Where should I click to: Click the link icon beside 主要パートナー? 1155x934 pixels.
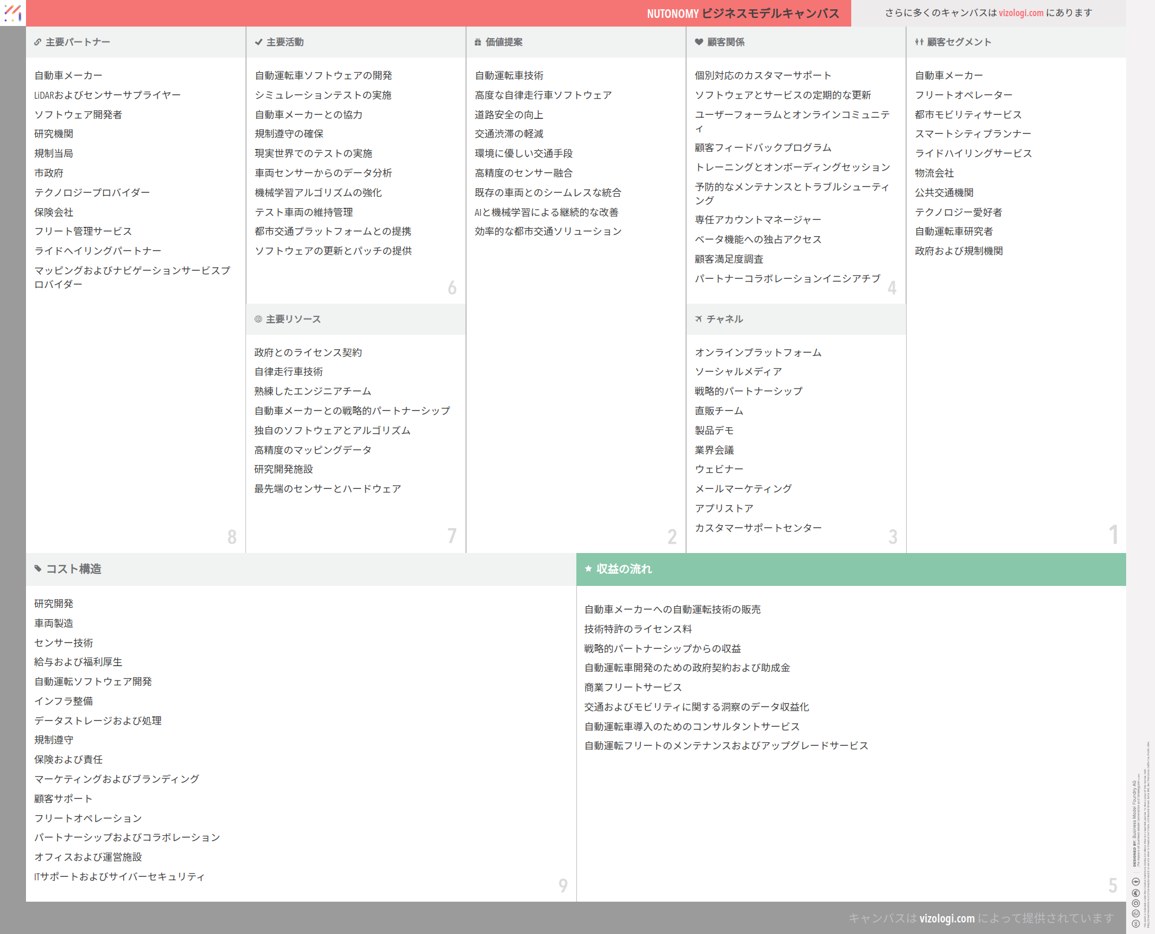click(38, 42)
